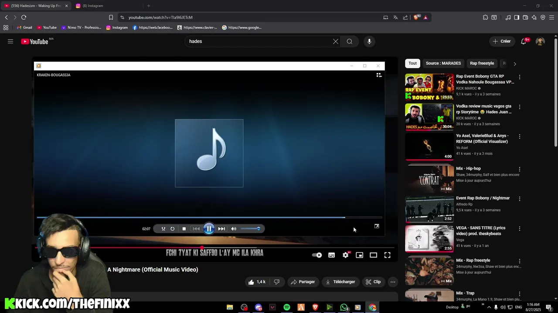Viewport: 558px width, 313px height.
Task: Open menu for Rap Event Bobony video
Action: [x=519, y=77]
